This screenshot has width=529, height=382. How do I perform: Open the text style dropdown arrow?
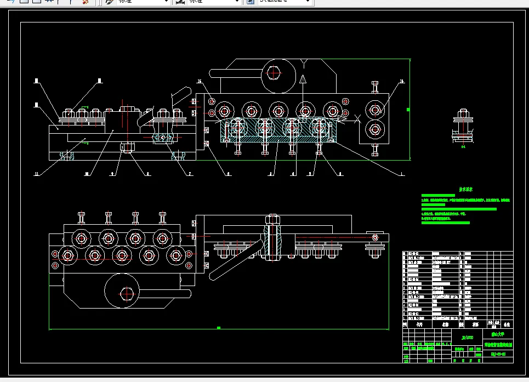(166, 1)
